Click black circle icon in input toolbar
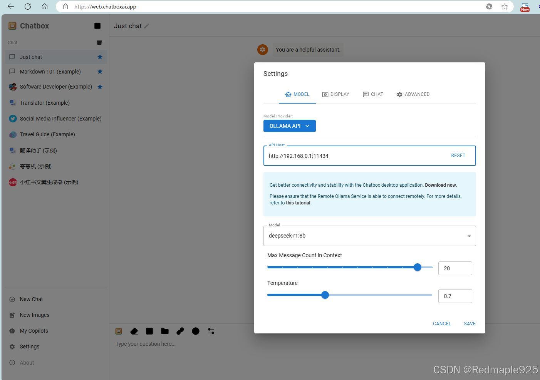 coord(196,331)
